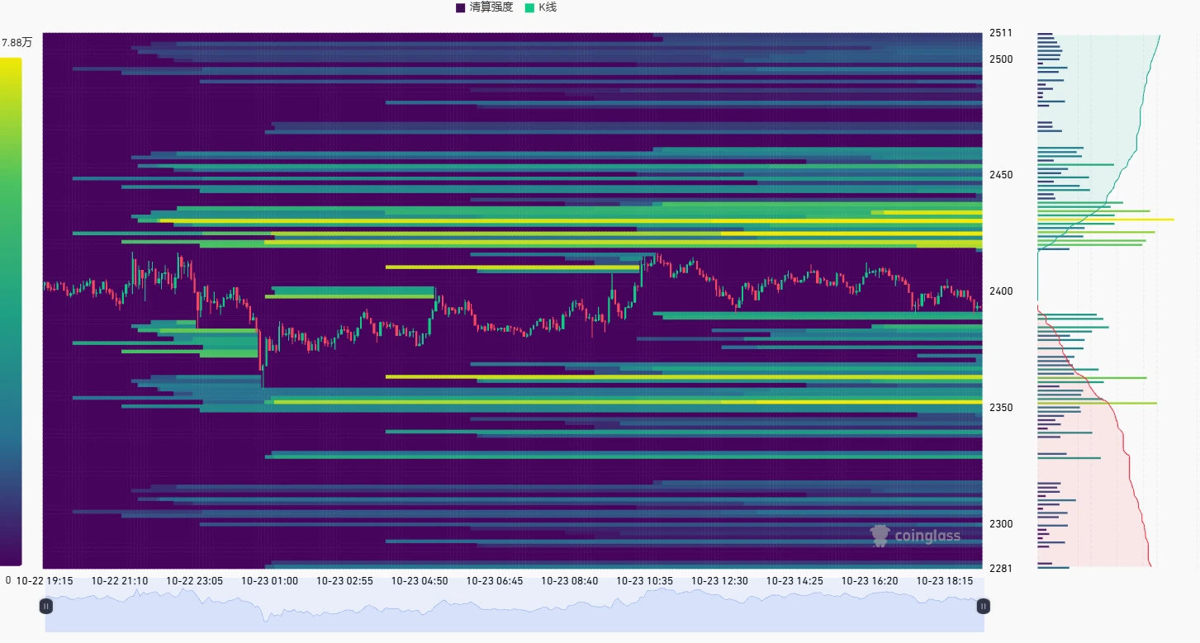
Task: Click the 10-23 01:00 time axis label
Action: [x=269, y=581]
